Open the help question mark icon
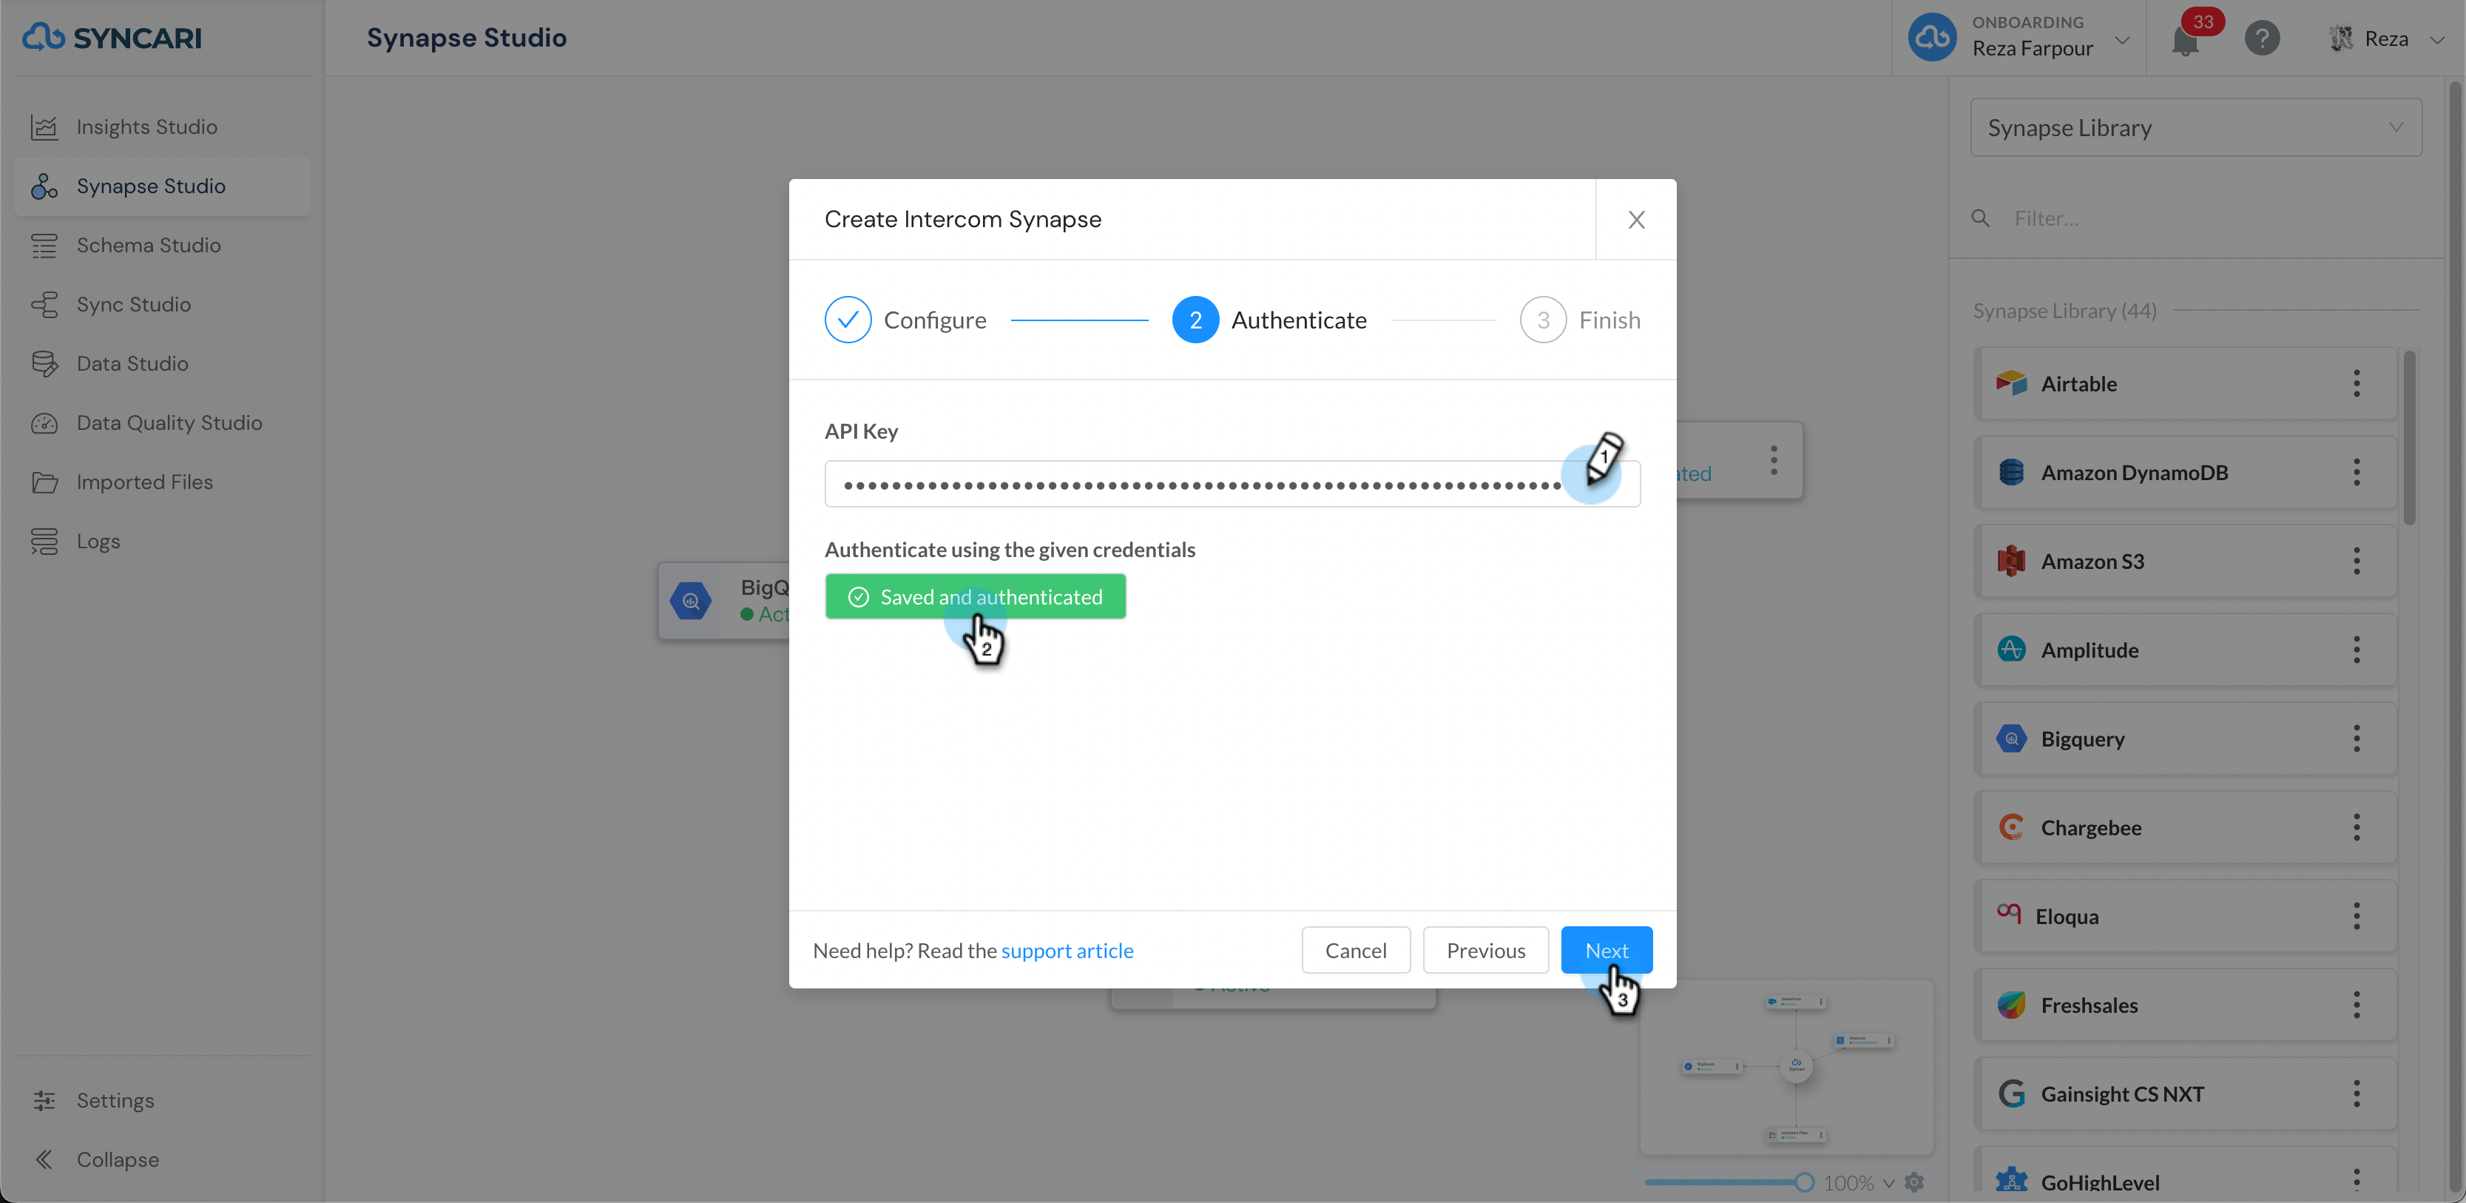This screenshot has height=1203, width=2466. (2262, 38)
